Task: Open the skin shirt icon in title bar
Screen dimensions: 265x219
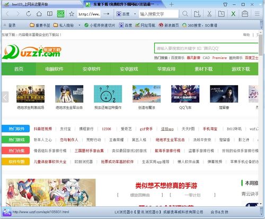Action: [225, 4]
